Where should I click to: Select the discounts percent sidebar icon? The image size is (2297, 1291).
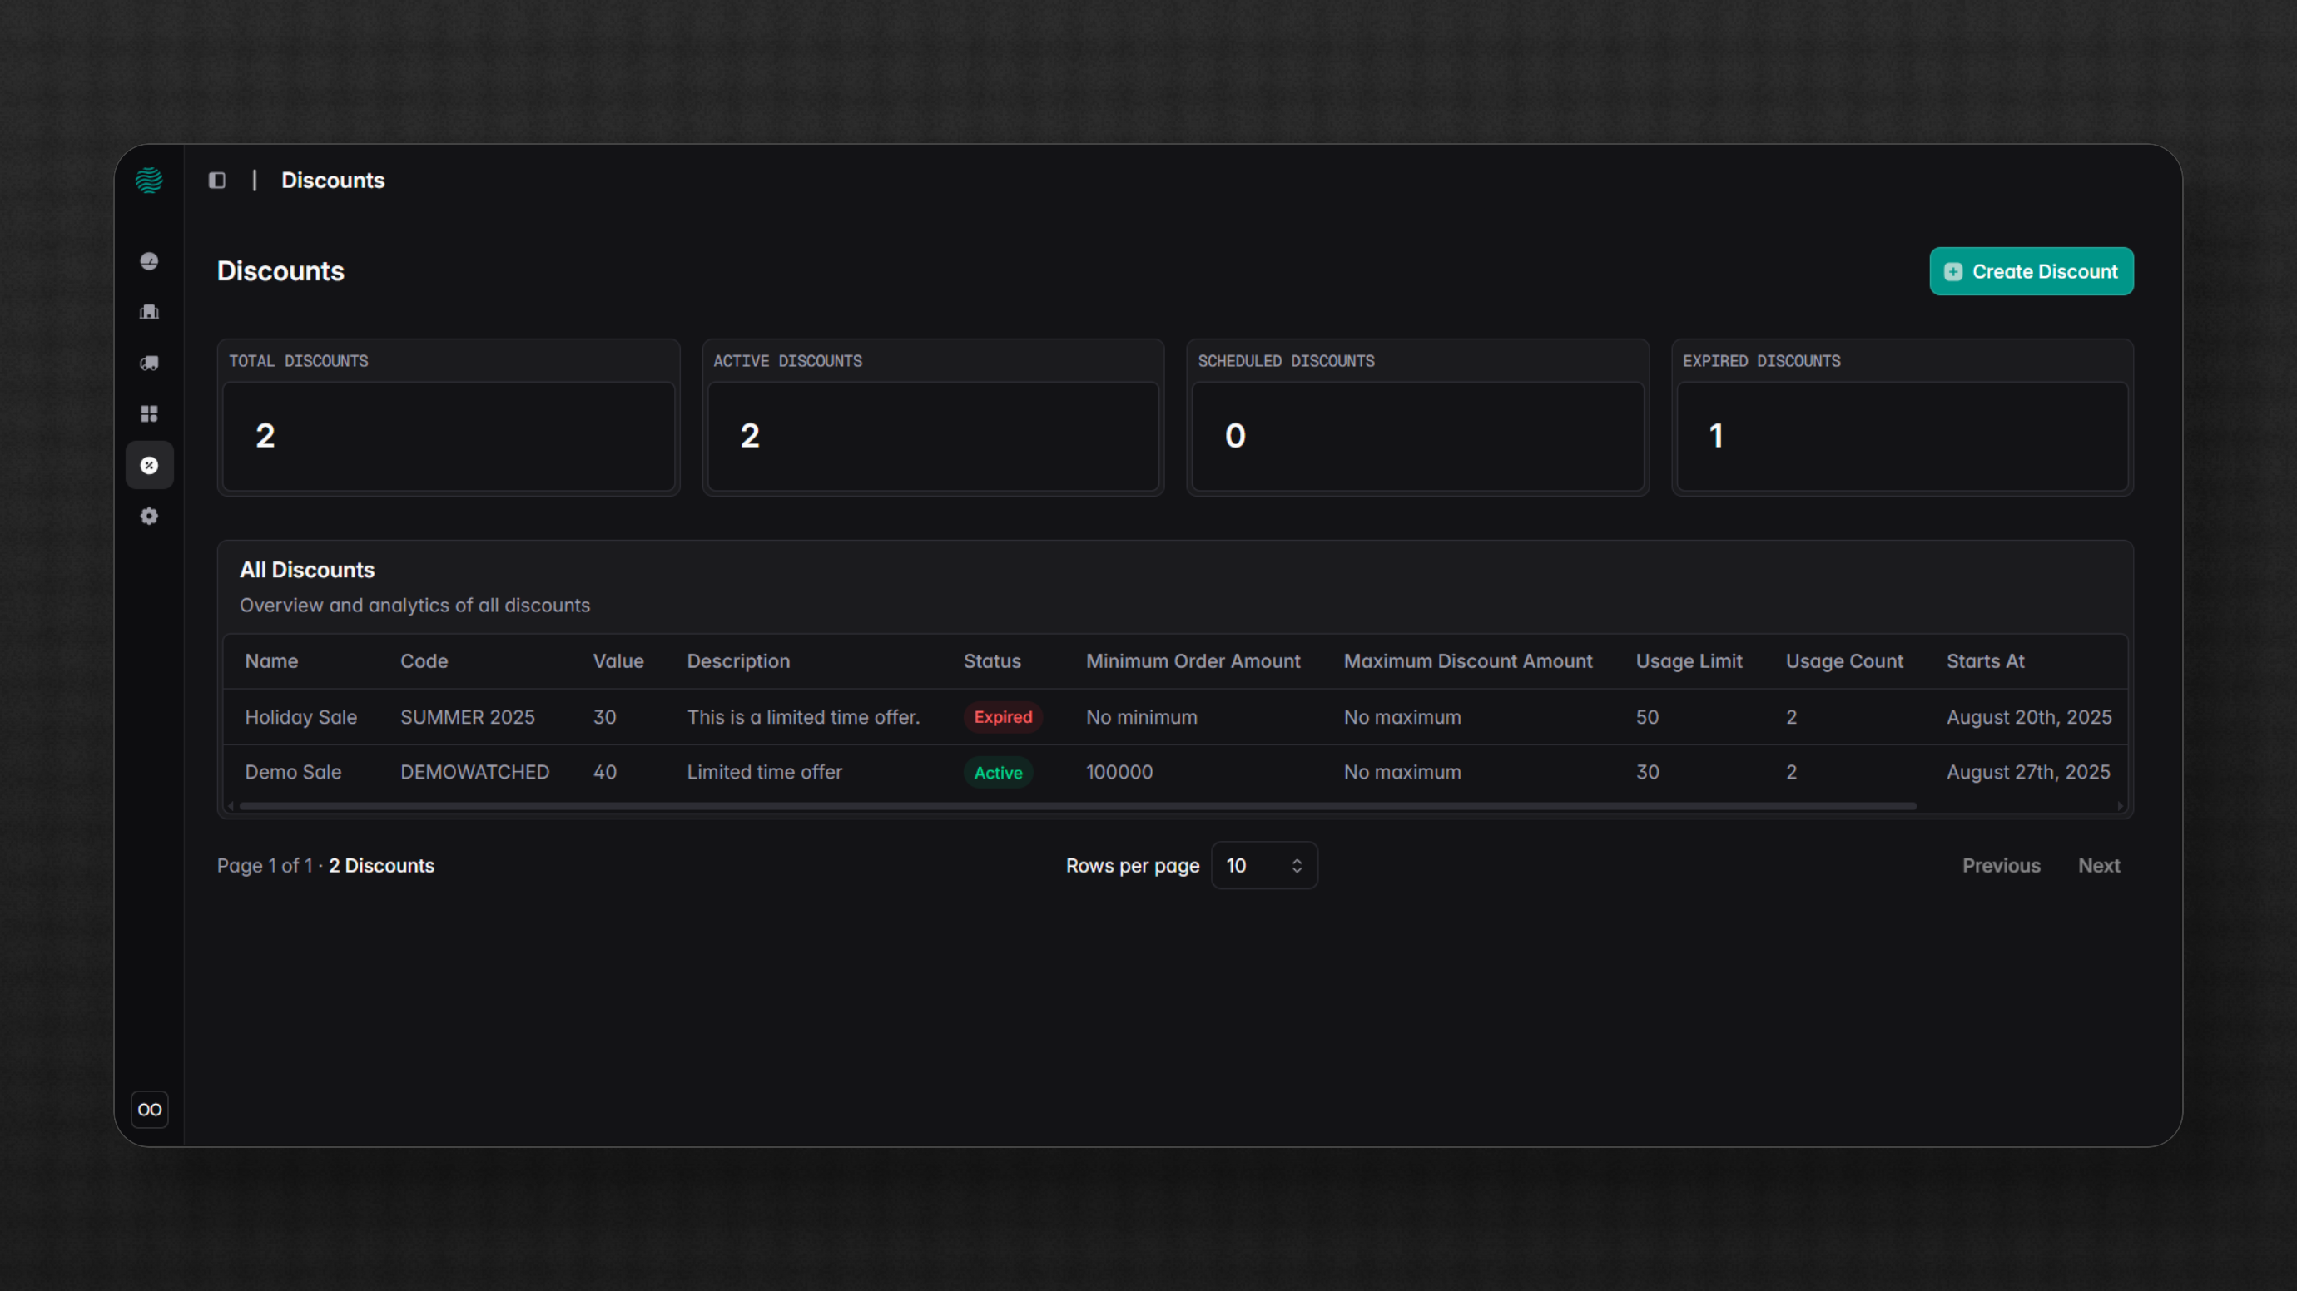[x=149, y=465]
